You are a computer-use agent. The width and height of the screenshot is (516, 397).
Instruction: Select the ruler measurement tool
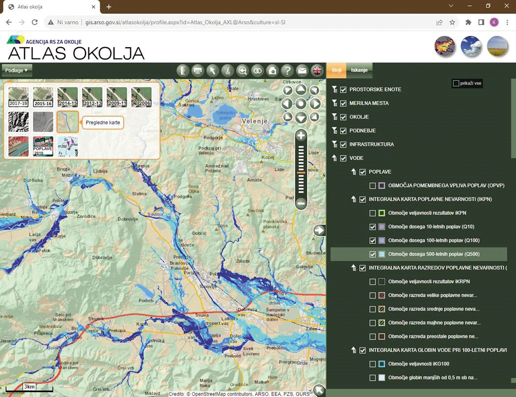tap(184, 71)
